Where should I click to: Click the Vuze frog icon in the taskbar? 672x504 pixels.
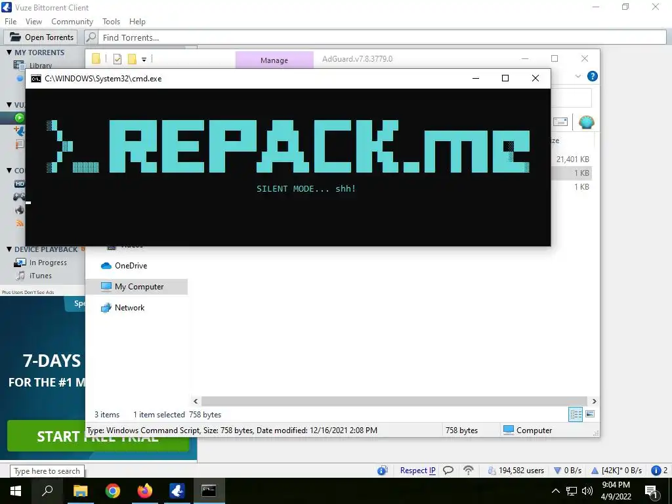(x=177, y=491)
